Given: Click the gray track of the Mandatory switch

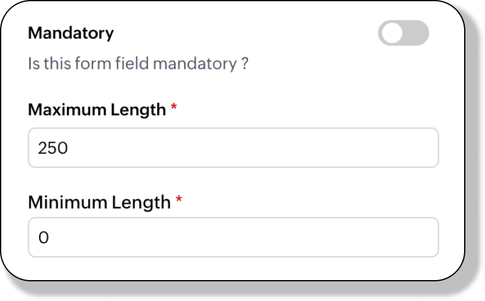Looking at the screenshot, I should click(x=416, y=33).
